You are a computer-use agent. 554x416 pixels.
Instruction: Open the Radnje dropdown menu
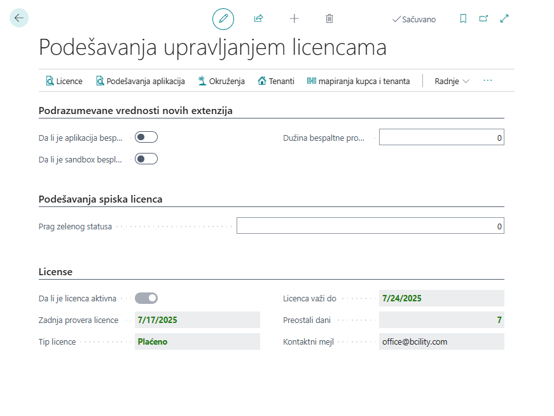point(450,81)
